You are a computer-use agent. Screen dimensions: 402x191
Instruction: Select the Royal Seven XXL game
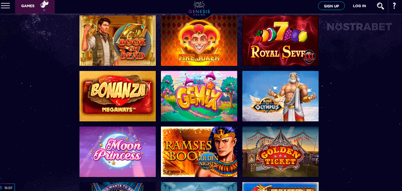[280, 40]
